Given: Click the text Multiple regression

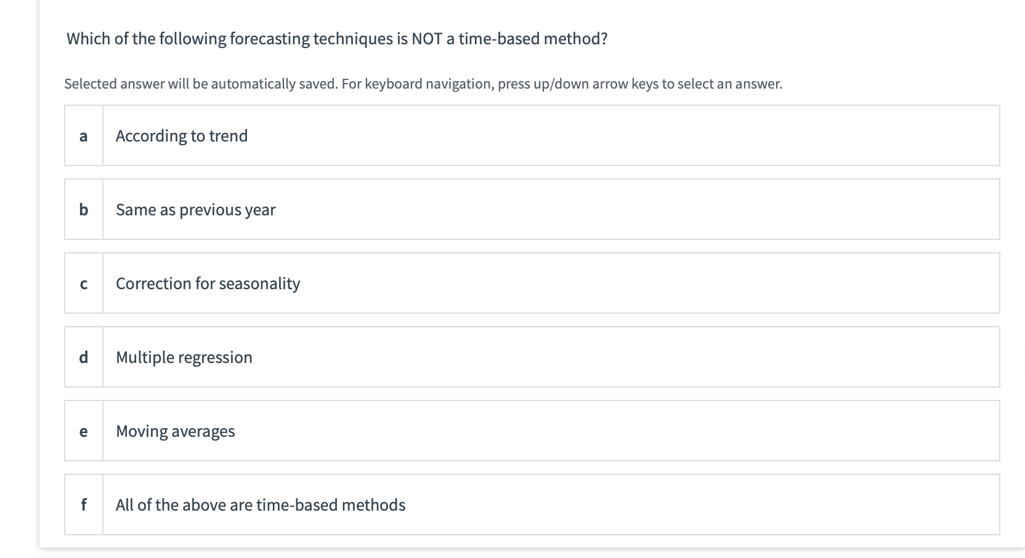Looking at the screenshot, I should point(184,357).
